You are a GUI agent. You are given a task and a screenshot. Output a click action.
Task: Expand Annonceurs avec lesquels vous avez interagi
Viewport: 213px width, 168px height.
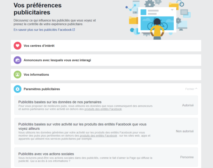(x=57, y=60)
